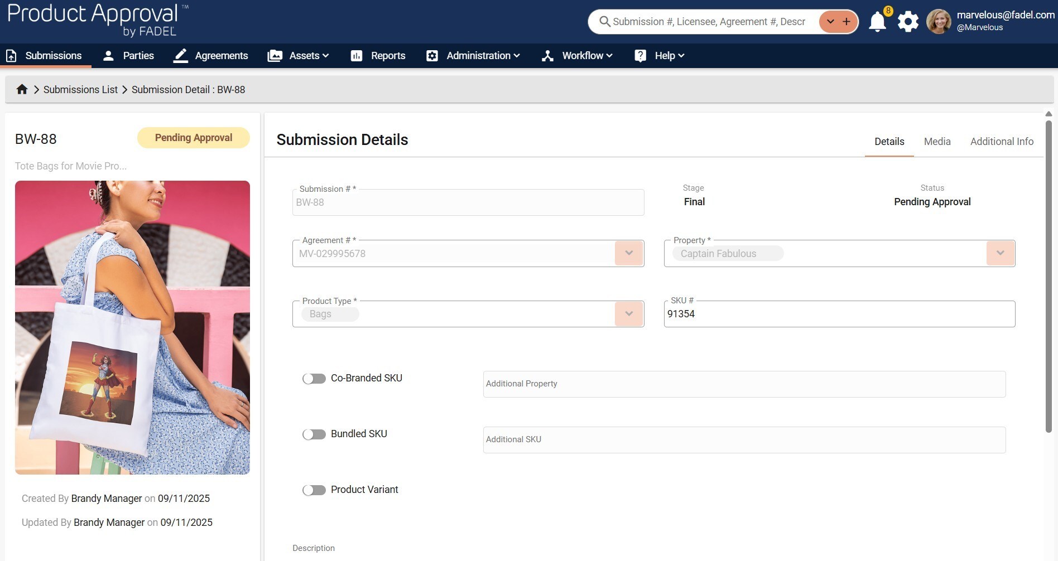Turn on the Bundled SKU switch

(314, 434)
